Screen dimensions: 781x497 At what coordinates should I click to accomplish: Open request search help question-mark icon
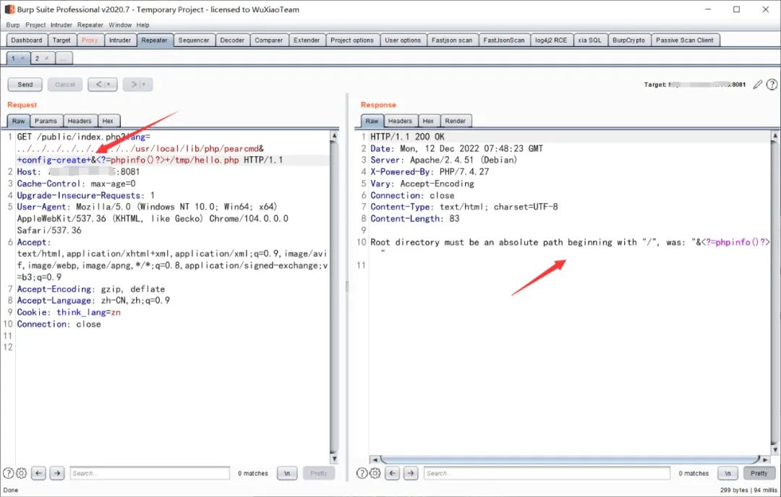point(8,473)
